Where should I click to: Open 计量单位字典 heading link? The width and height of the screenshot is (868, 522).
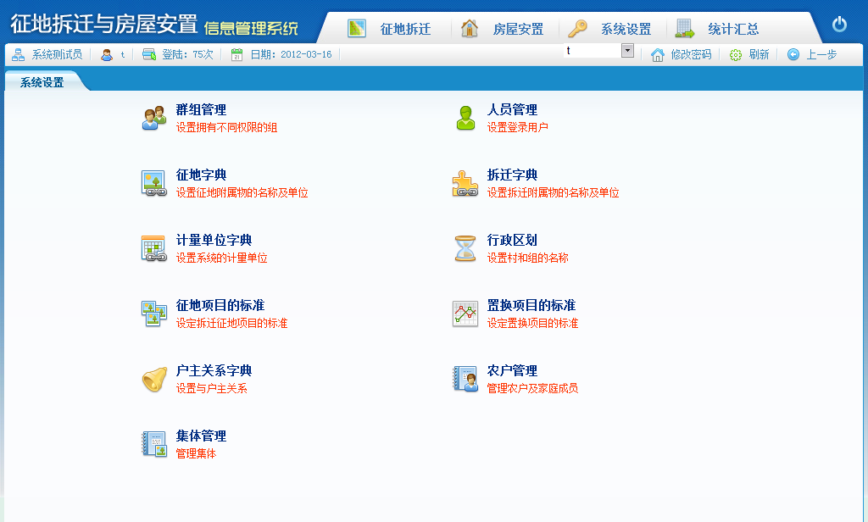pyautogui.click(x=214, y=241)
